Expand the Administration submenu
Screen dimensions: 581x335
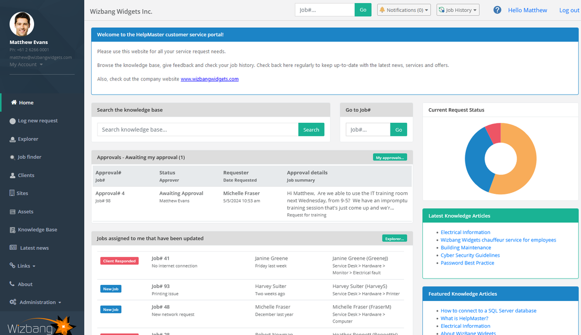point(36,302)
